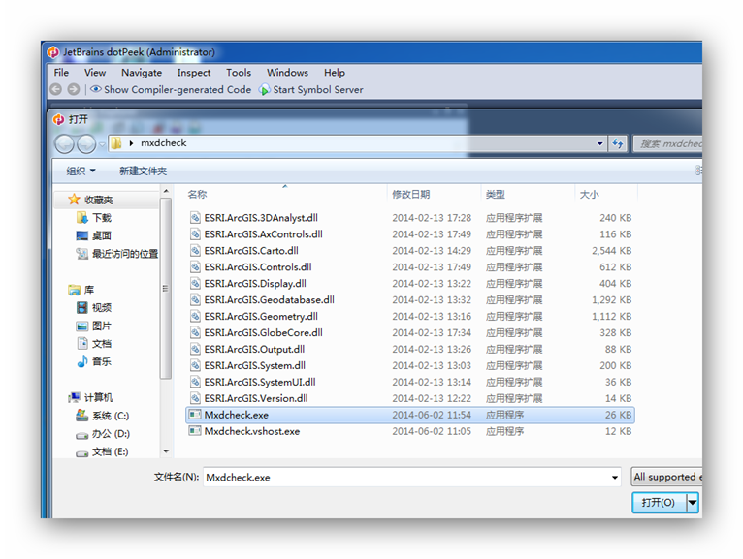Click ESRI.ArcGIS.GlobeCore.dll file icon
Image resolution: width=743 pixels, height=559 pixels.
195,332
